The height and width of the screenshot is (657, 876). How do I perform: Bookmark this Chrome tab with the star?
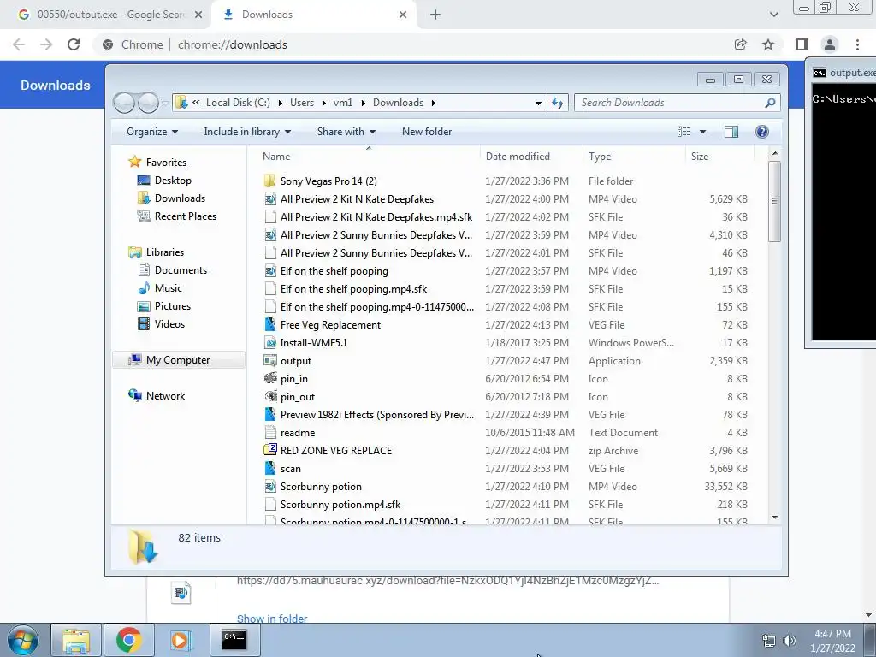[768, 44]
